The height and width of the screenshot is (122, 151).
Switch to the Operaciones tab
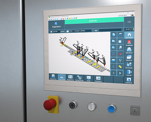point(53,77)
